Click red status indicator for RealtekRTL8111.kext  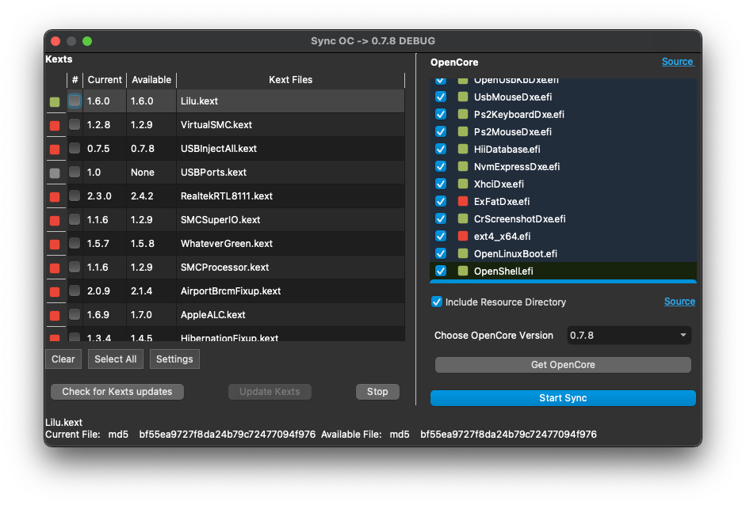(x=55, y=196)
